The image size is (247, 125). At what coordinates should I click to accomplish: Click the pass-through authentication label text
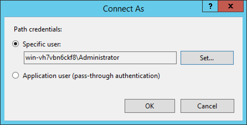coord(91,76)
